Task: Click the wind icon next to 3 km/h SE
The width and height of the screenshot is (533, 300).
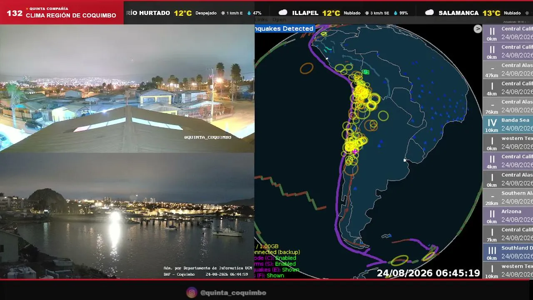Action: click(x=366, y=13)
